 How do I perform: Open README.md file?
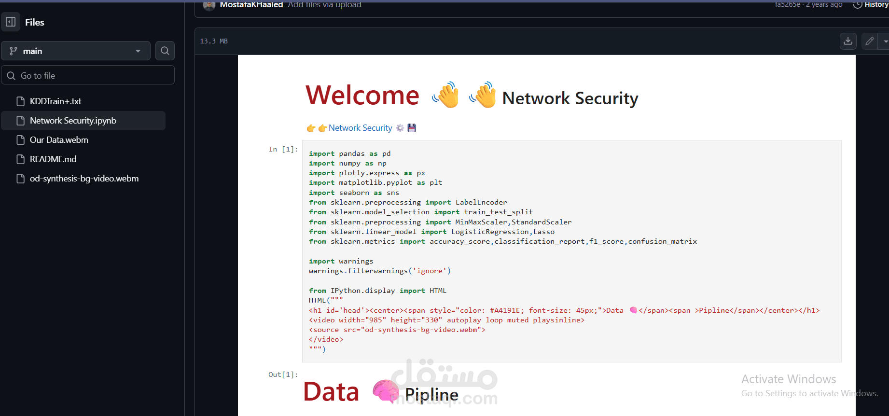tap(53, 159)
